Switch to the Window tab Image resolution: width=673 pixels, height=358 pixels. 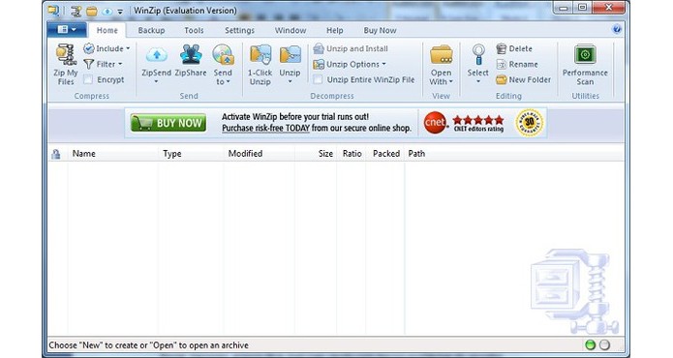point(291,30)
